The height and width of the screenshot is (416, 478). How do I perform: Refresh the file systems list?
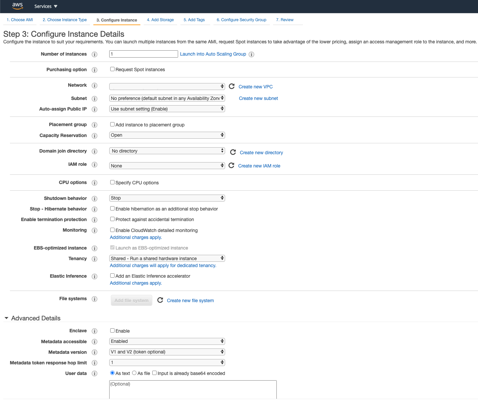tap(160, 300)
